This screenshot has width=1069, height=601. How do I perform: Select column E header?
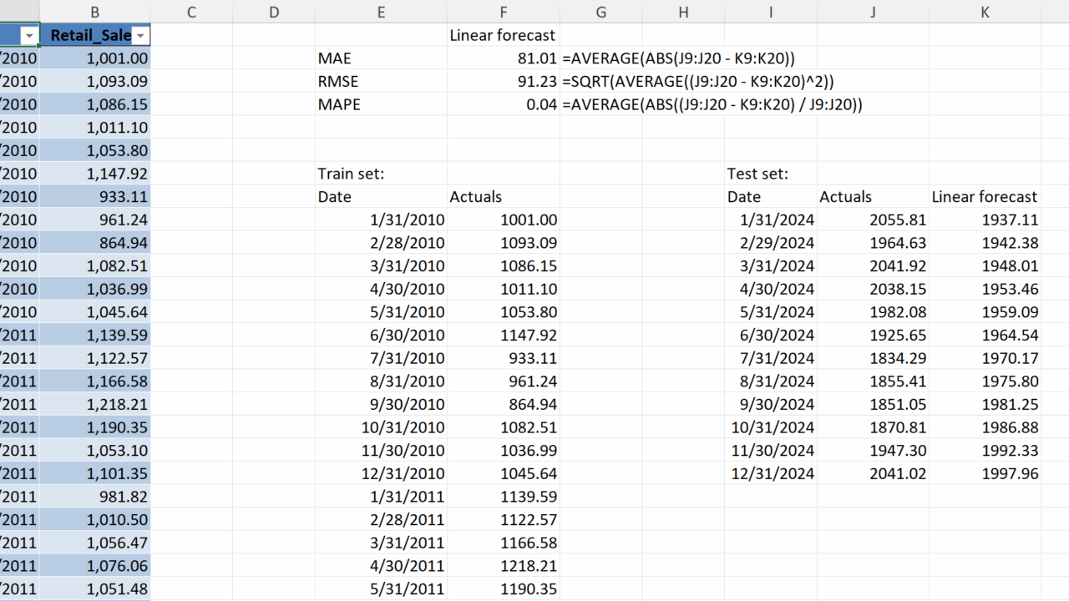tap(381, 12)
